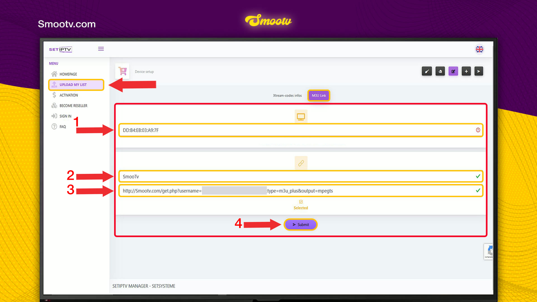Click the reCAPTCHA badge
The height and width of the screenshot is (302, 537).
(488, 252)
